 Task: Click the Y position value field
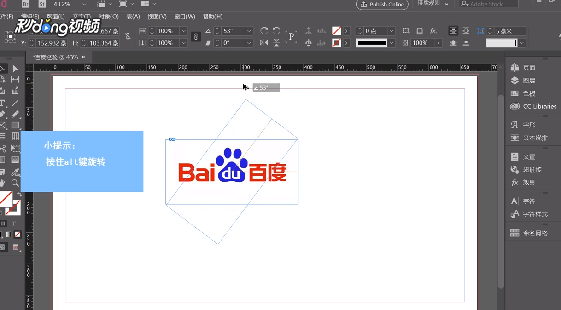coord(52,43)
